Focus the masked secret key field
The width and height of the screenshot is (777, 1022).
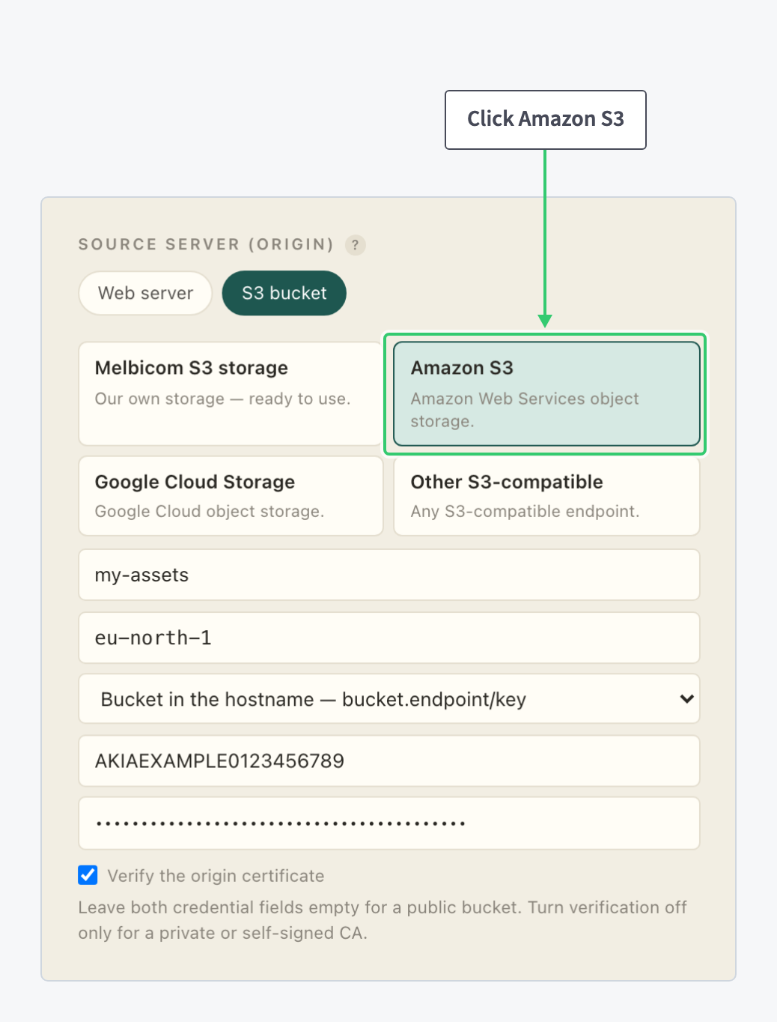pyautogui.click(x=389, y=823)
